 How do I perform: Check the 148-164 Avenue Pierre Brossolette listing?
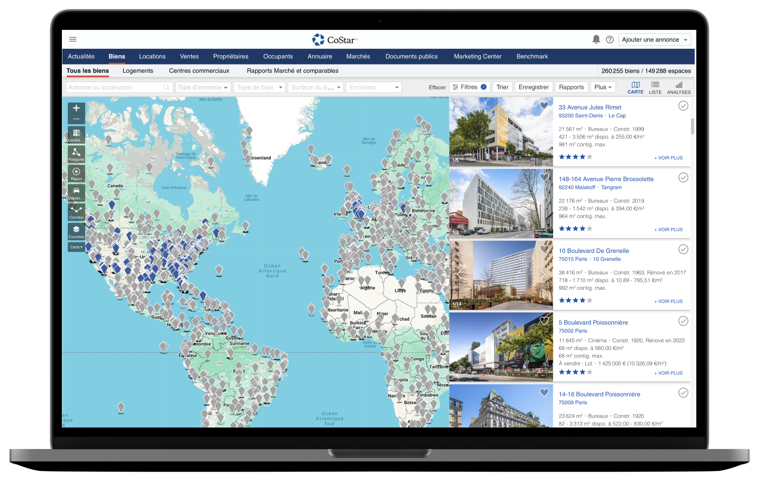pyautogui.click(x=683, y=177)
